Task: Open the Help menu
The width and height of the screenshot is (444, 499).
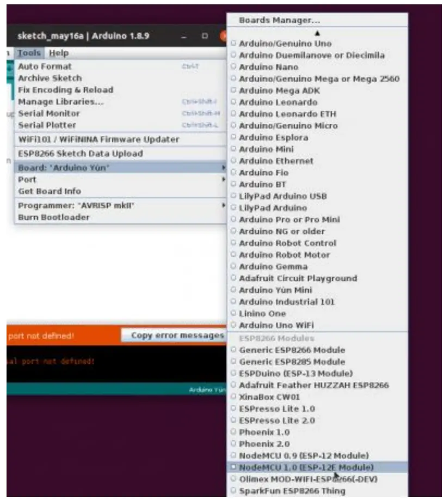Action: tap(59, 53)
